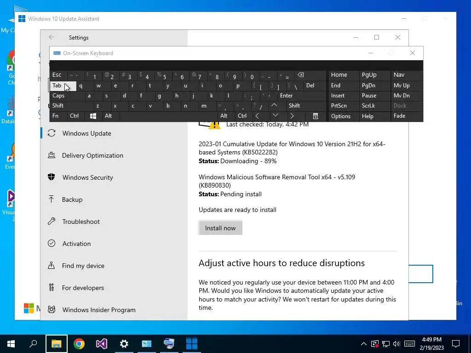The image size is (471, 353).
Task: Open Google Chrome from the taskbar
Action: 79,344
